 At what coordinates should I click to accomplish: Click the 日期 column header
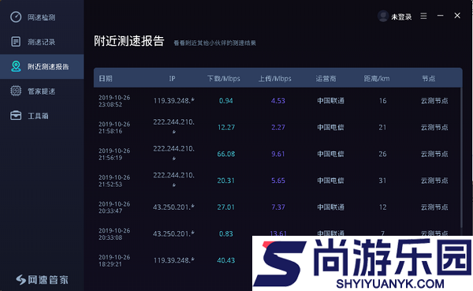point(106,79)
